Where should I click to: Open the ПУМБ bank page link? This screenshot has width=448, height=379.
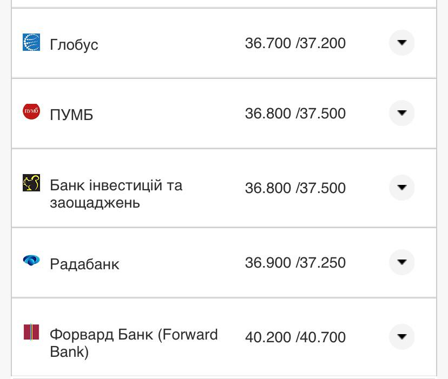(71, 113)
